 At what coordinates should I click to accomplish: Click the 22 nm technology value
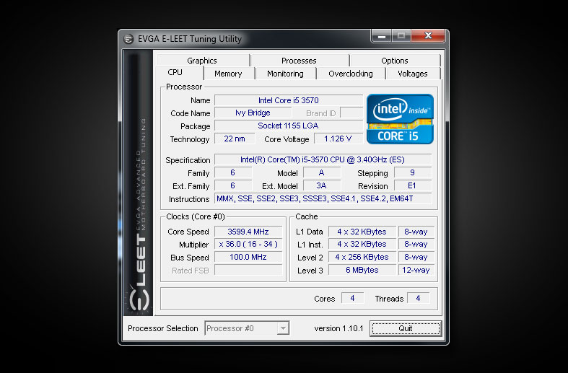(x=235, y=139)
